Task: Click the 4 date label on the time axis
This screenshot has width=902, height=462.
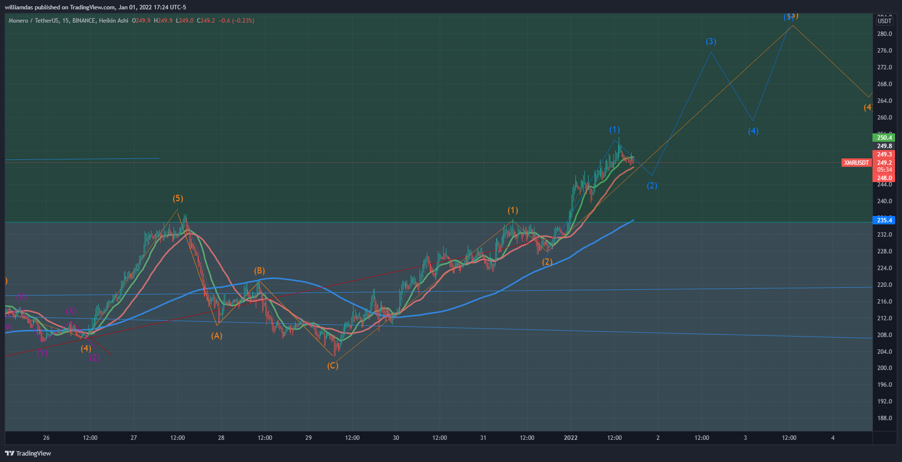Action: coord(833,438)
